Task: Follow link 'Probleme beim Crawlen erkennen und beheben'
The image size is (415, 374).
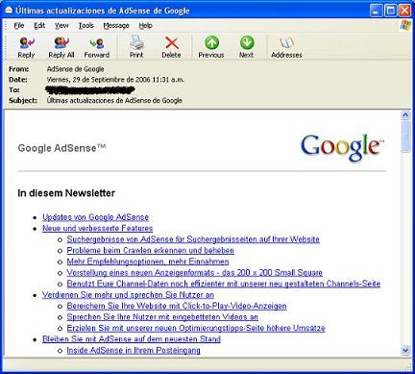Action: [x=151, y=250]
